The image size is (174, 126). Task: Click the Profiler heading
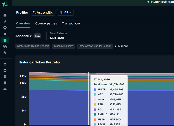pyautogui.click(x=22, y=12)
